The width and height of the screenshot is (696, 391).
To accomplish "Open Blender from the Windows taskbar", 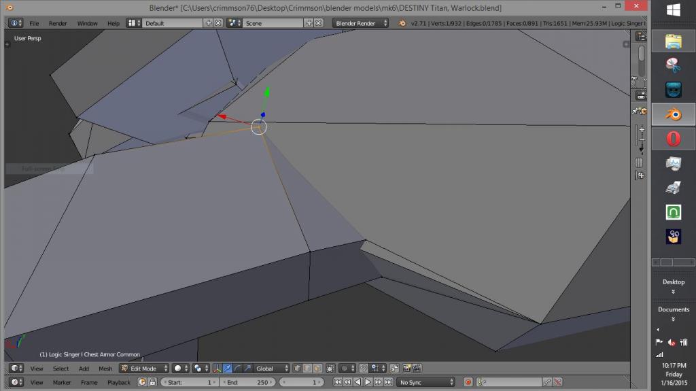I will click(674, 115).
